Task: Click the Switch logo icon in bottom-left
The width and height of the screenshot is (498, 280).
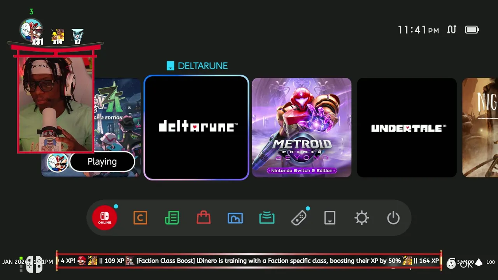Action: [x=34, y=264]
